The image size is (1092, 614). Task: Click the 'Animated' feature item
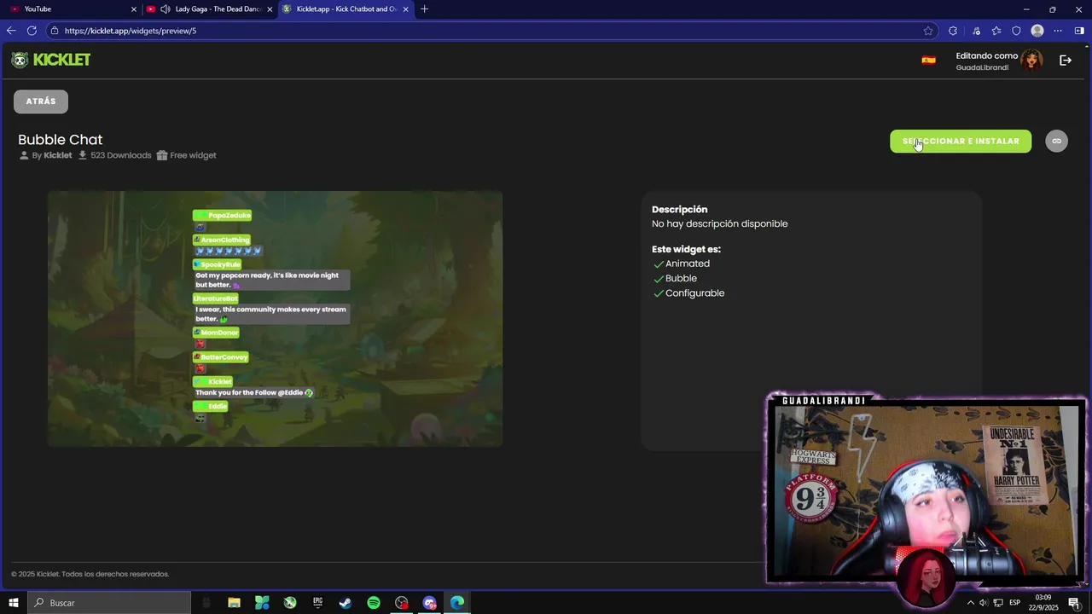point(688,264)
